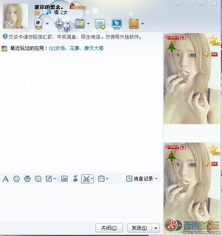Click the gold star level icon in header
Viewport: 222px width, 236px height.
tap(37, 13)
